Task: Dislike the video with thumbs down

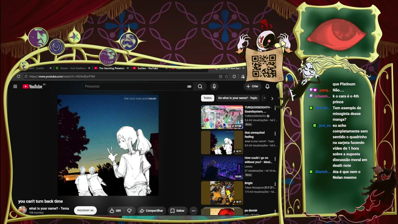Action: [x=129, y=211]
